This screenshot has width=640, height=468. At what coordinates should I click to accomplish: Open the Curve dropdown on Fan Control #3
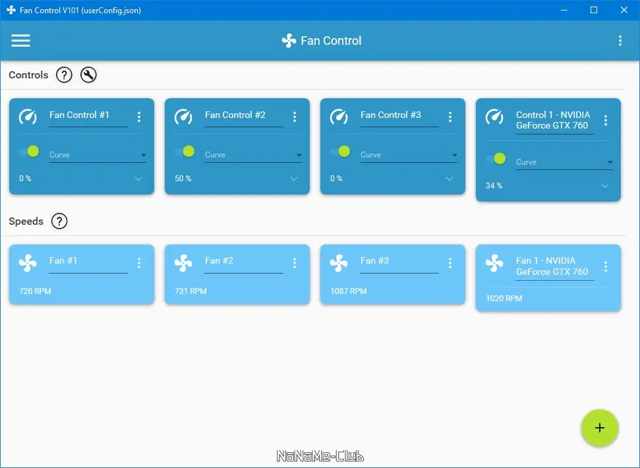point(409,155)
